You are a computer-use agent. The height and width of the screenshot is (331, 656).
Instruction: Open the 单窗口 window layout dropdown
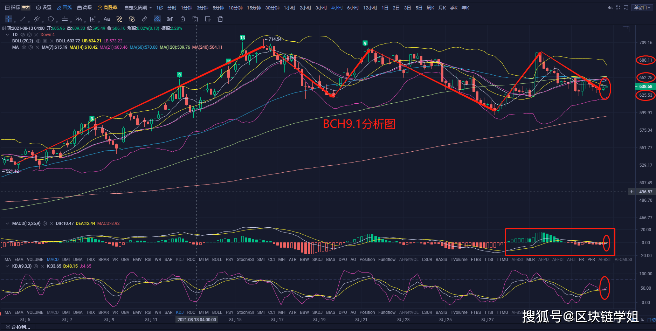[642, 8]
